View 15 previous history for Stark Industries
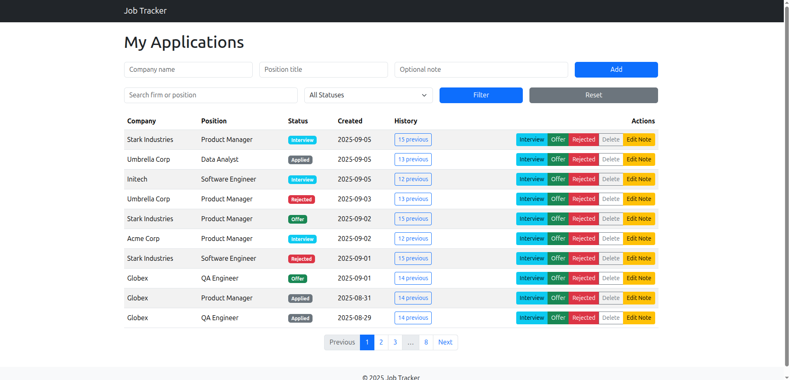The height and width of the screenshot is (380, 790). tap(413, 139)
